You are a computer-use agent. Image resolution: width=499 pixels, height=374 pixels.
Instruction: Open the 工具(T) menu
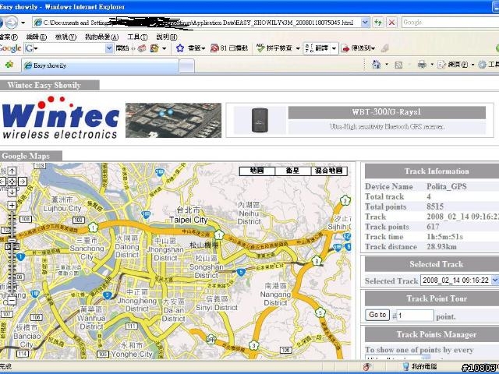pyautogui.click(x=137, y=37)
